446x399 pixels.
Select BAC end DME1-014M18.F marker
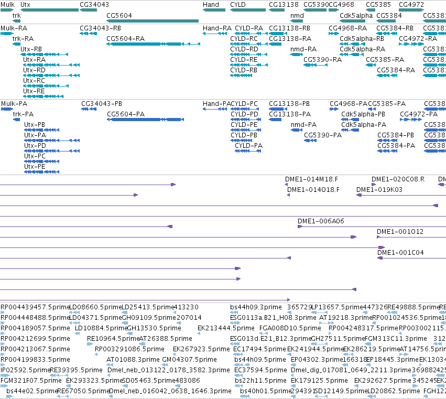point(287,185)
